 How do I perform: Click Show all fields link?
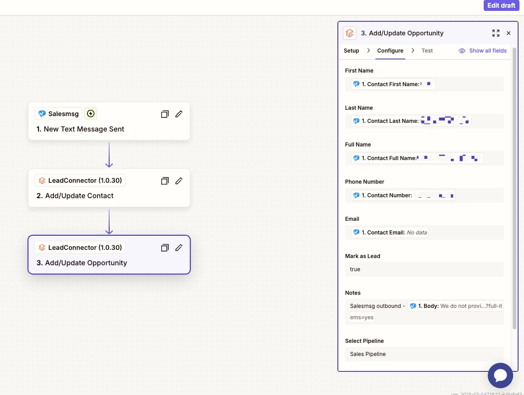pos(488,50)
